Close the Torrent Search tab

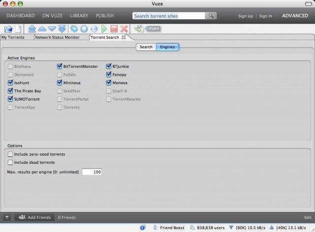click(x=124, y=37)
